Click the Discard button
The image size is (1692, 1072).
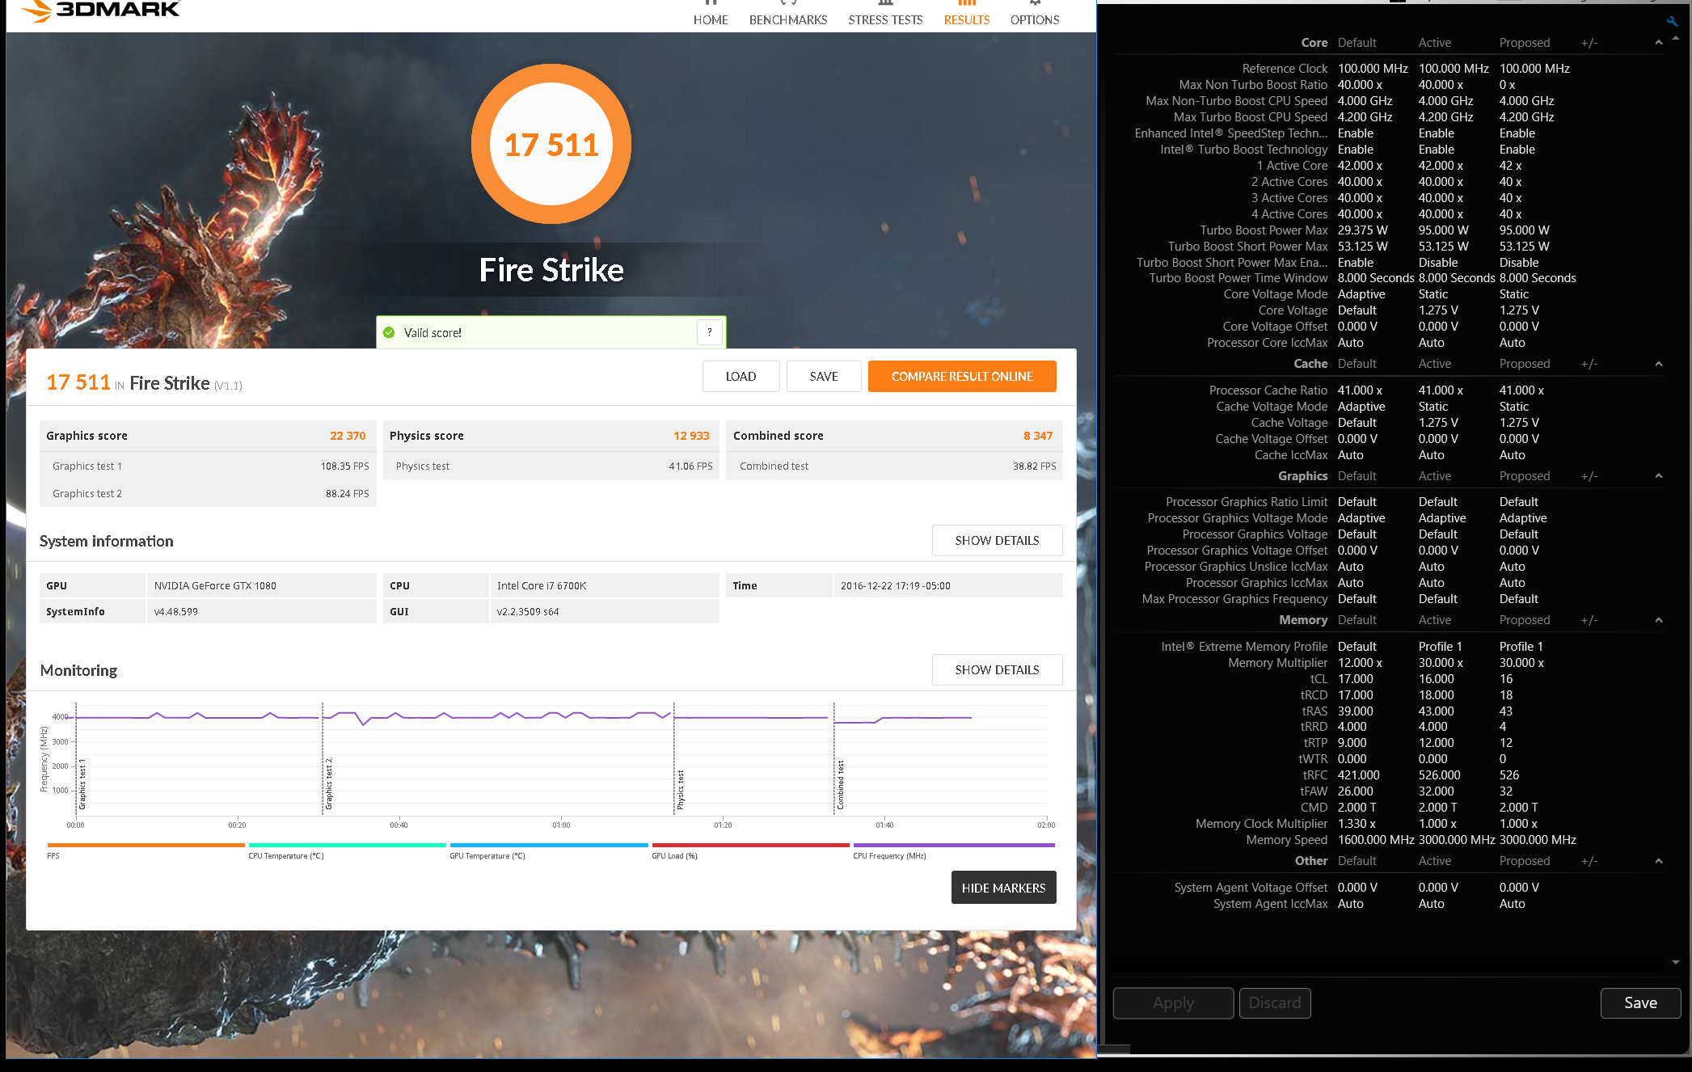coord(1275,1003)
